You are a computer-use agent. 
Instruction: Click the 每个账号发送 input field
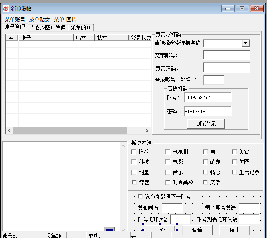[249, 207]
